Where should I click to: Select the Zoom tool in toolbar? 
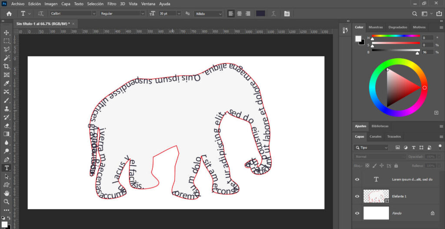[x=7, y=202]
